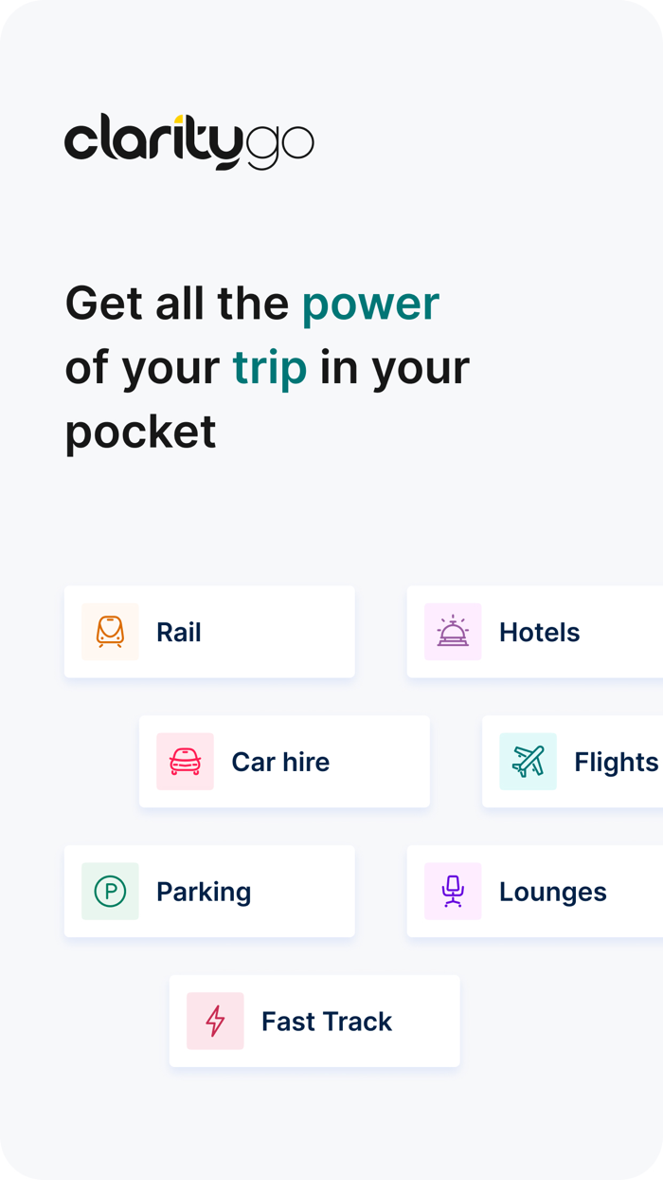The height and width of the screenshot is (1180, 663).
Task: Open the Fast Track card
Action: (314, 1021)
